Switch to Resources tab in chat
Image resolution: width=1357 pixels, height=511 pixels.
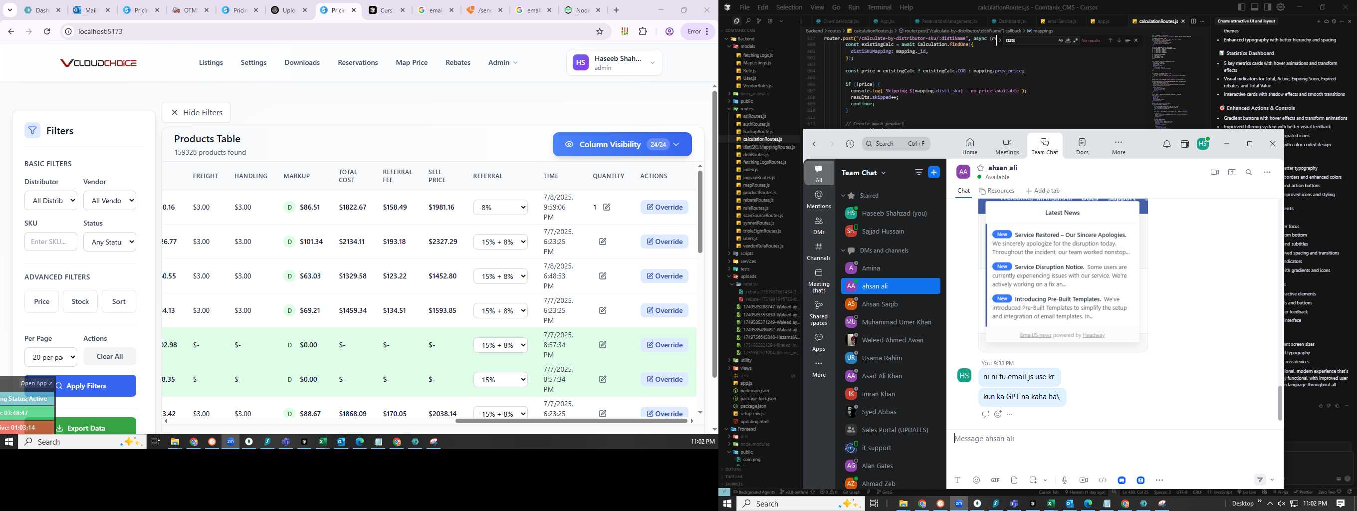click(996, 191)
